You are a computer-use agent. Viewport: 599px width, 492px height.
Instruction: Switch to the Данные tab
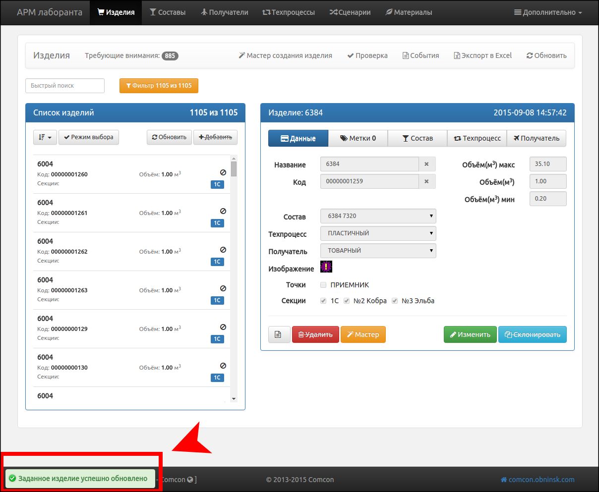(298, 138)
